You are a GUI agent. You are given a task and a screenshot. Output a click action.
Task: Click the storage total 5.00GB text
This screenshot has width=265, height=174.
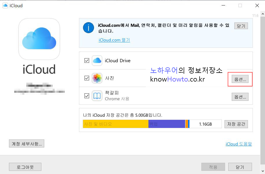(x=123, y=115)
